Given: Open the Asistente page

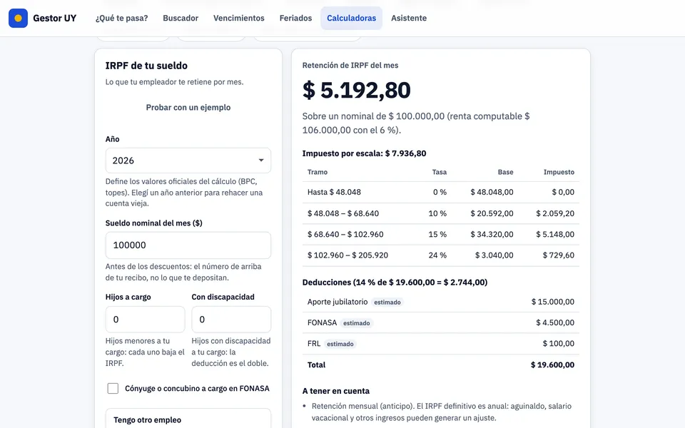Looking at the screenshot, I should tap(409, 18).
